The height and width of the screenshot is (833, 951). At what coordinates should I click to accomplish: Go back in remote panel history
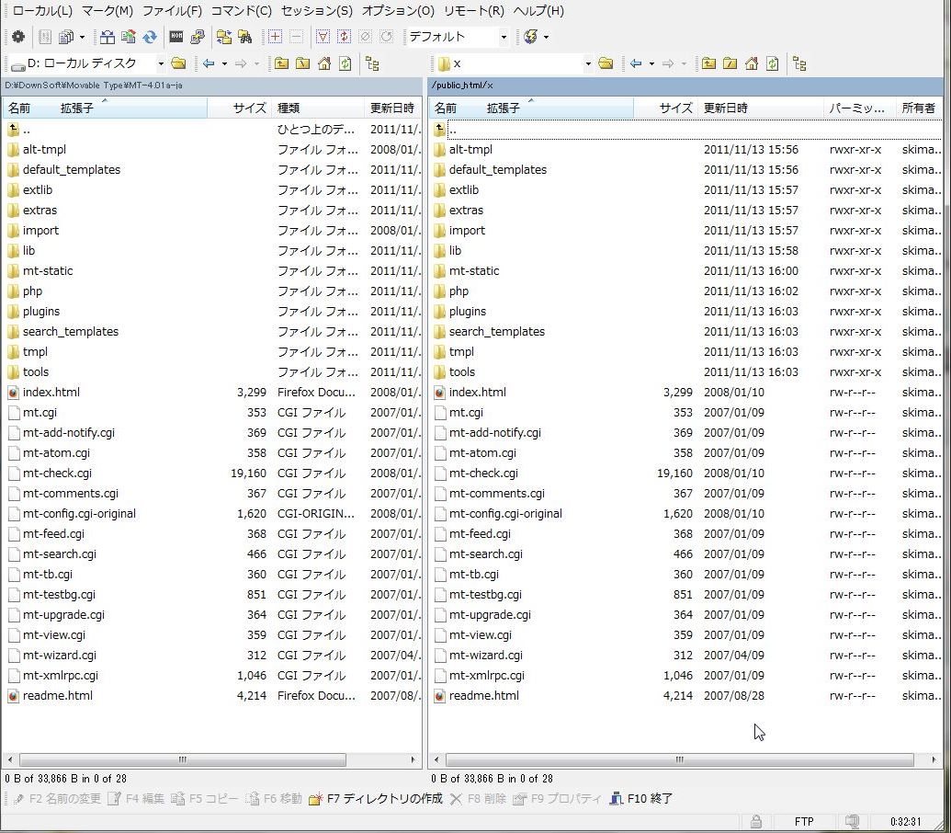pos(636,63)
